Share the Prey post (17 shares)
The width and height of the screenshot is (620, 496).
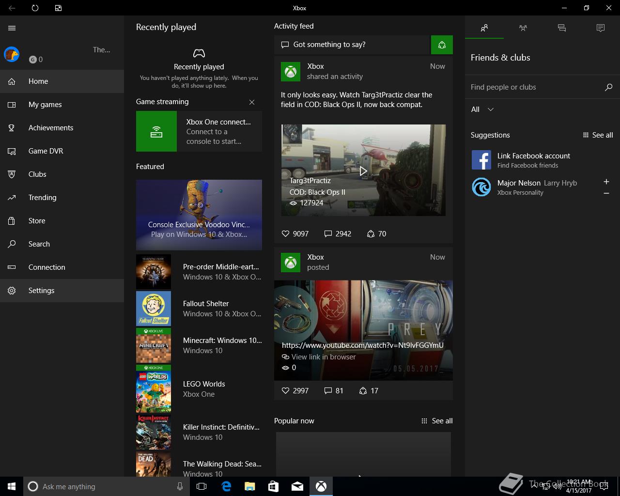point(369,391)
